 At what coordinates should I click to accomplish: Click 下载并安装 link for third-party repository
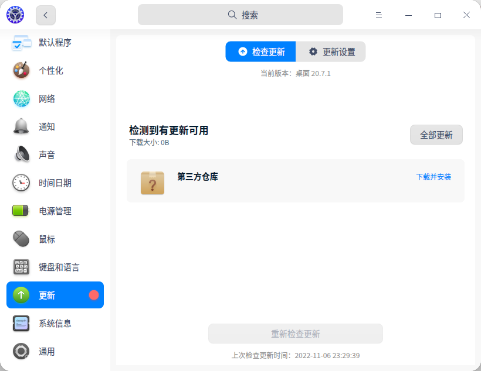point(433,177)
